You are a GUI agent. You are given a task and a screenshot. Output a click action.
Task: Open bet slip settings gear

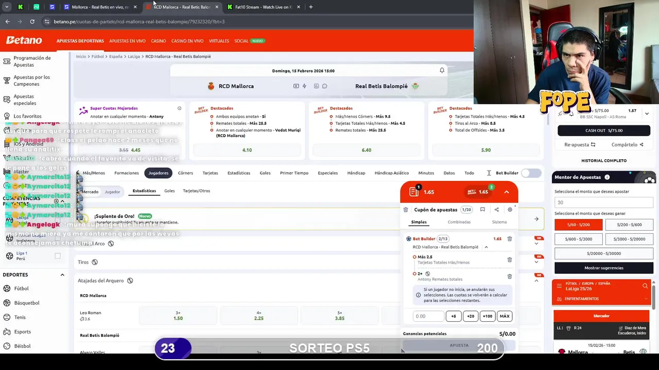pyautogui.click(x=510, y=210)
